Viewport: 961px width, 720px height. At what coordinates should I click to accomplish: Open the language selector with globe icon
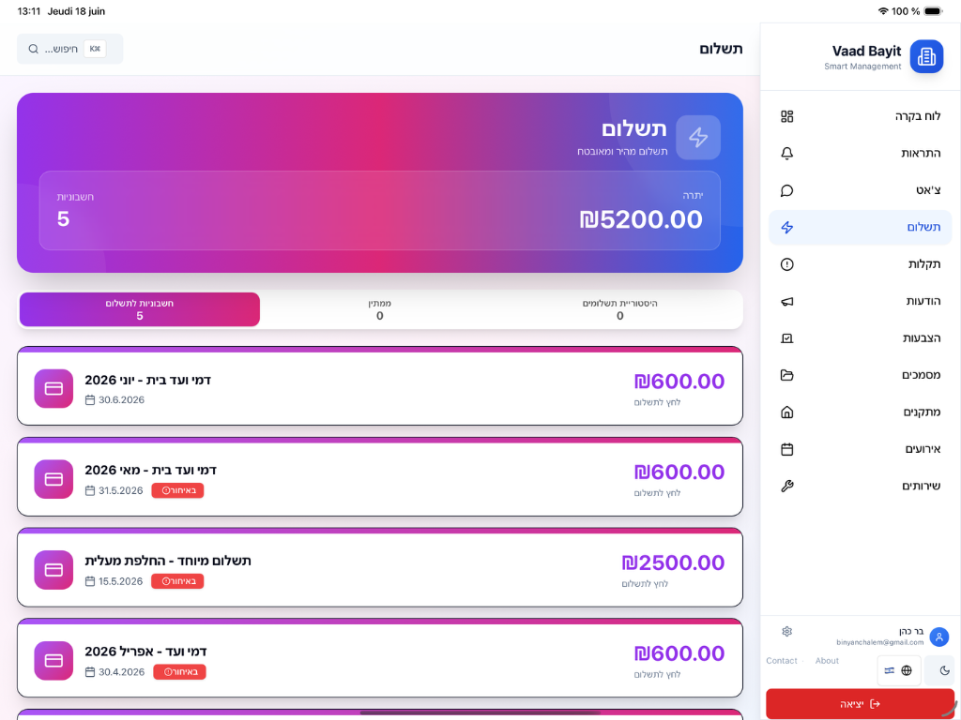(898, 670)
